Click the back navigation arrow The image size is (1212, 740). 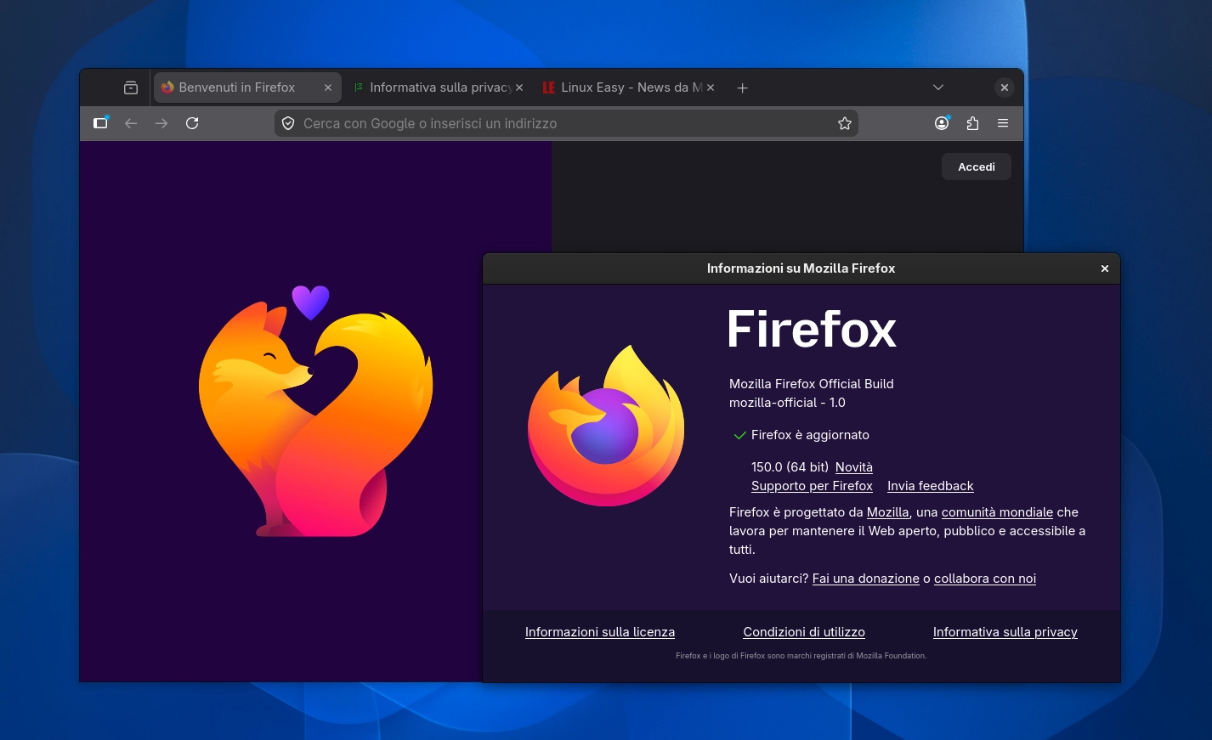tap(131, 123)
